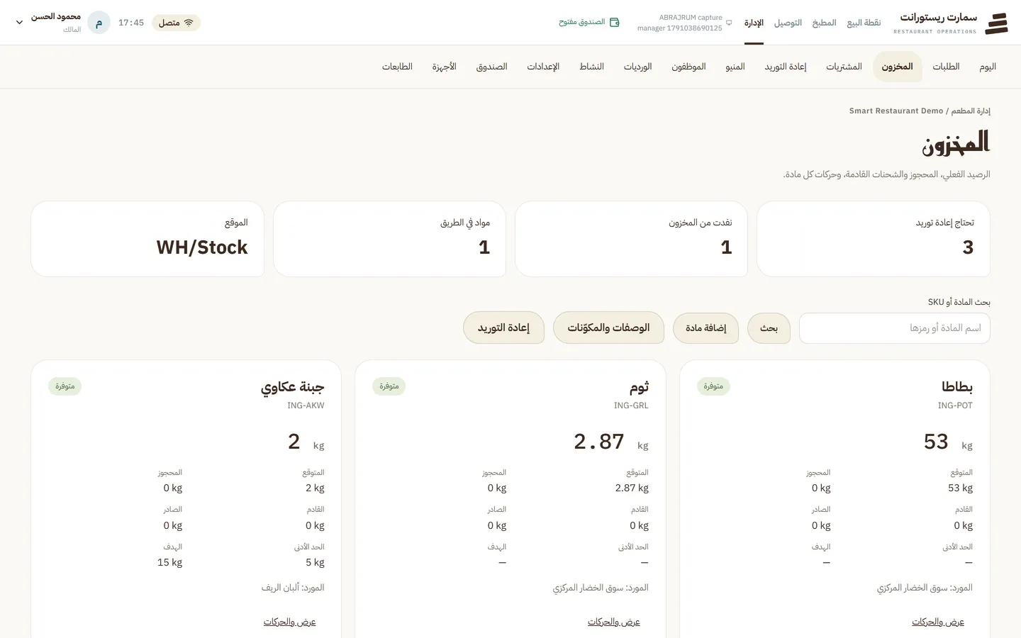The image size is (1021, 638).
Task: Open the نقطة البيع (POS) section
Action: [864, 23]
